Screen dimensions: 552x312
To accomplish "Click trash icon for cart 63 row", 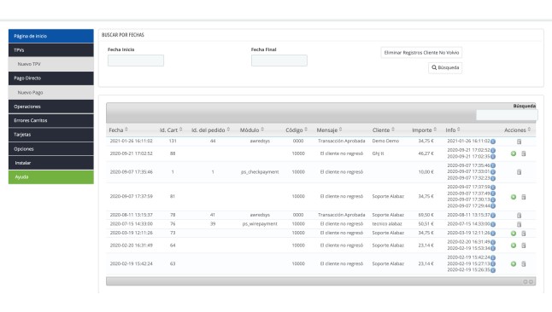I will point(524,264).
